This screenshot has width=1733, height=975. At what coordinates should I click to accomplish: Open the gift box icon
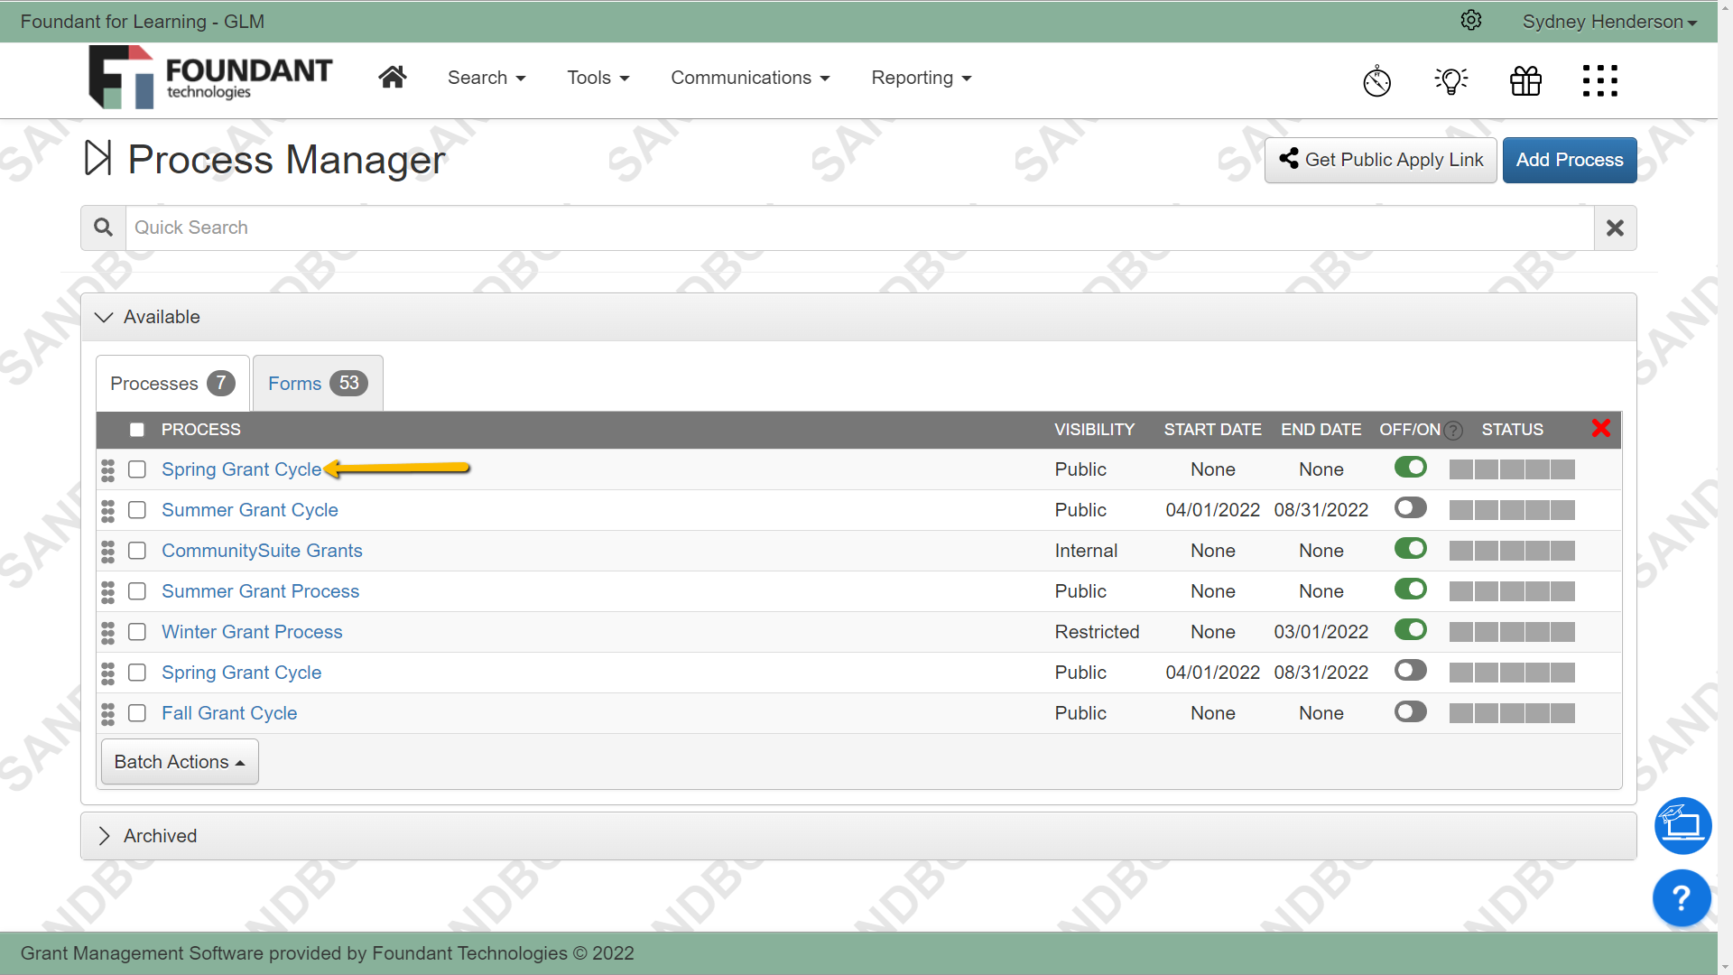(x=1525, y=81)
